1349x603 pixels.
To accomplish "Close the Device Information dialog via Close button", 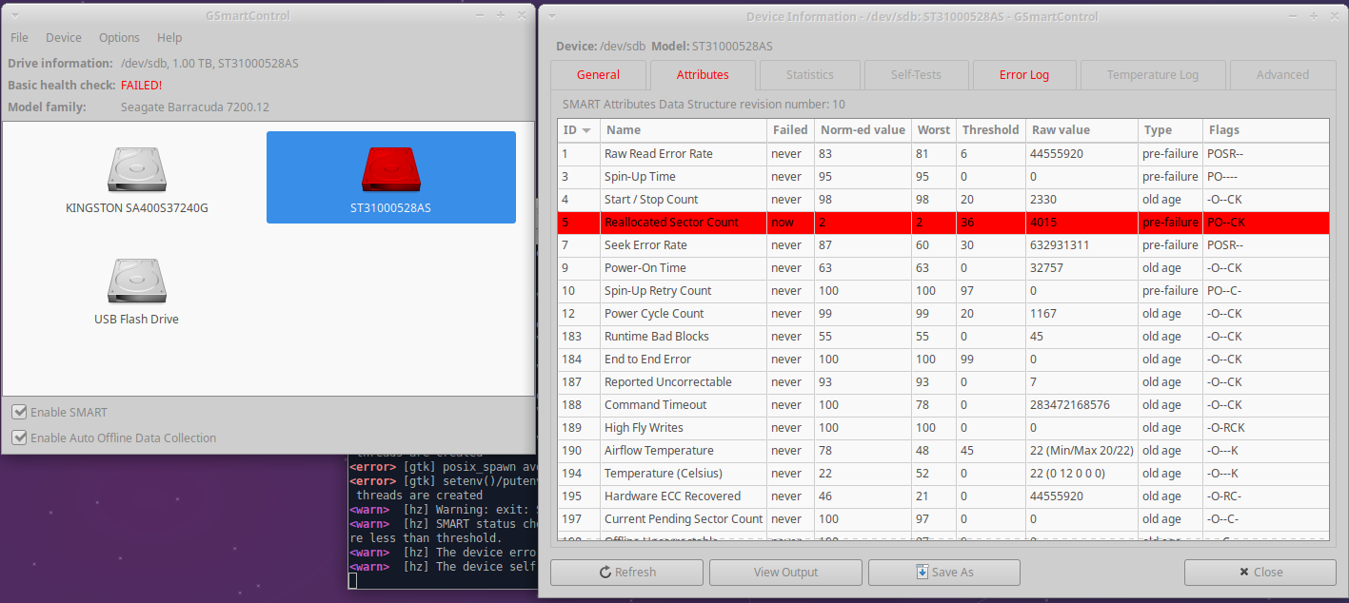I will coord(1260,572).
